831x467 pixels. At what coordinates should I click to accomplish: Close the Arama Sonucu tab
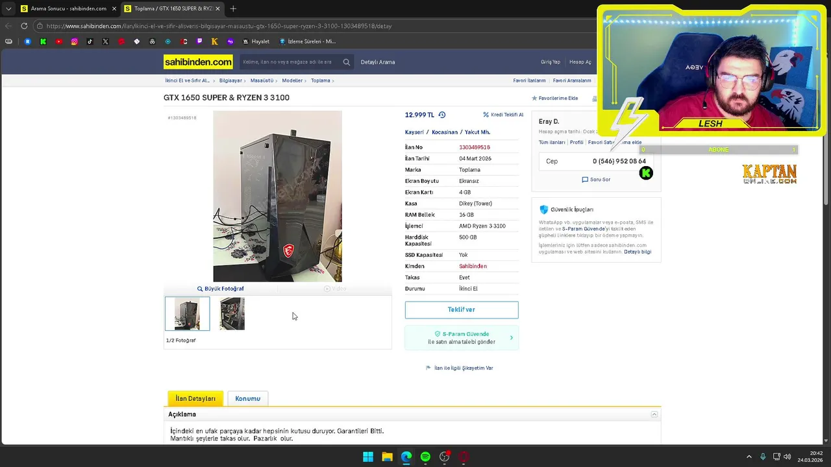click(x=114, y=8)
